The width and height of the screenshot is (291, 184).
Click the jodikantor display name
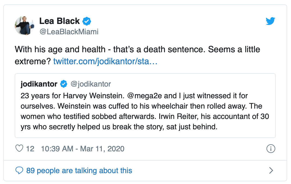pyautogui.click(x=39, y=84)
